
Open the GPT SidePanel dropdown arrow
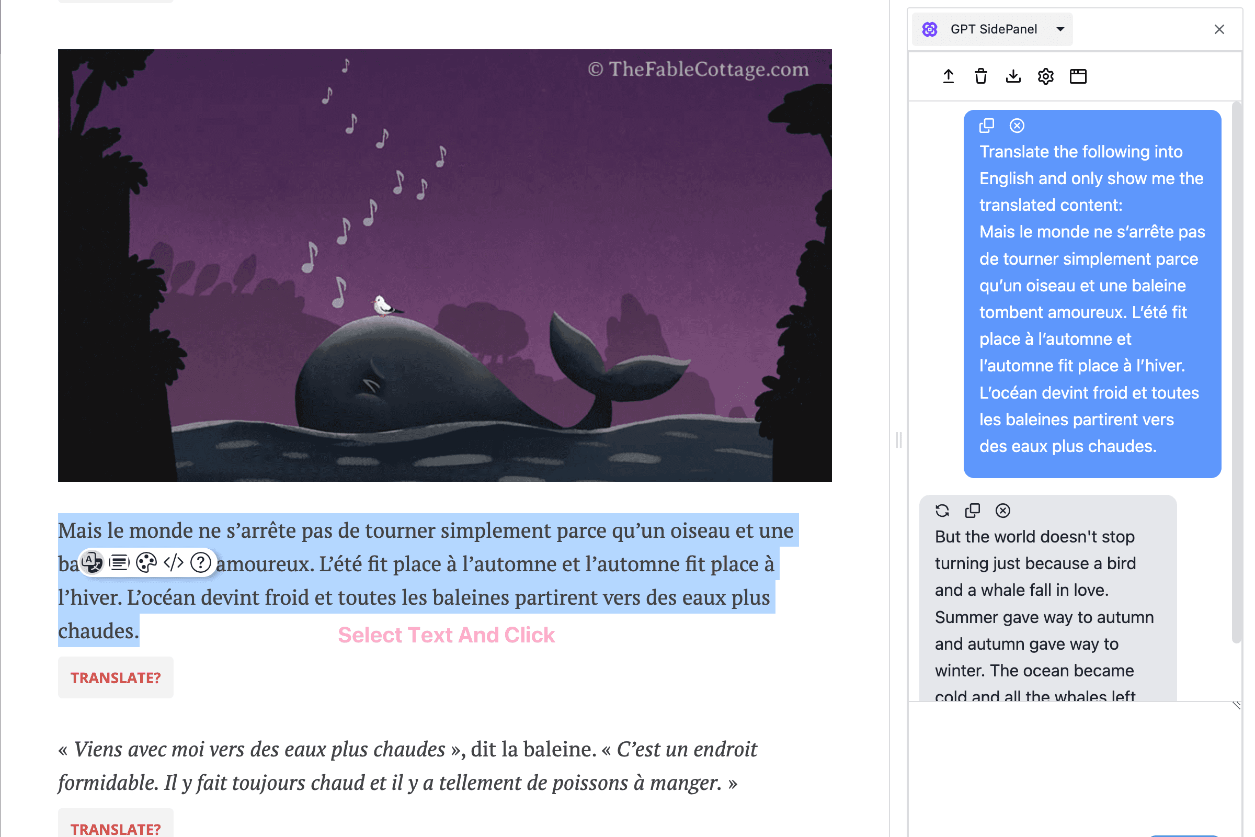[x=1061, y=29]
